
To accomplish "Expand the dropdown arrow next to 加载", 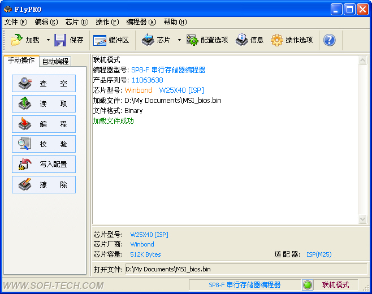I will [48, 40].
